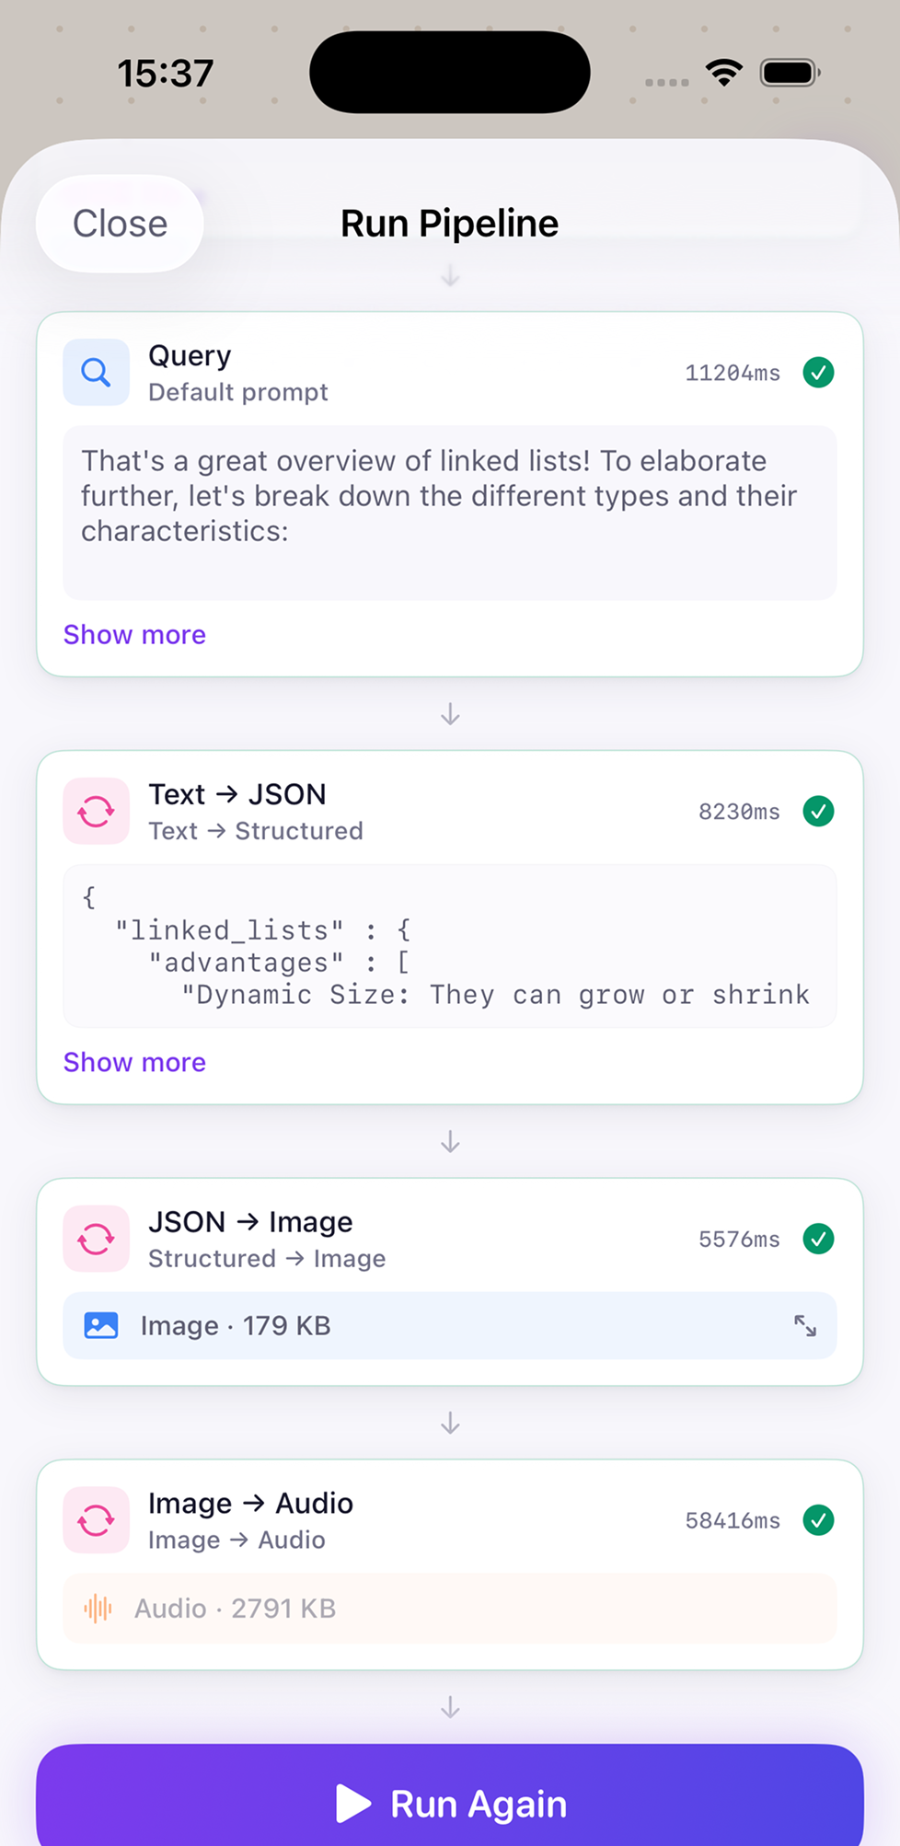Viewport: 900px width, 1846px height.
Task: Click the Image → Audio transform icon
Action: (x=96, y=1520)
